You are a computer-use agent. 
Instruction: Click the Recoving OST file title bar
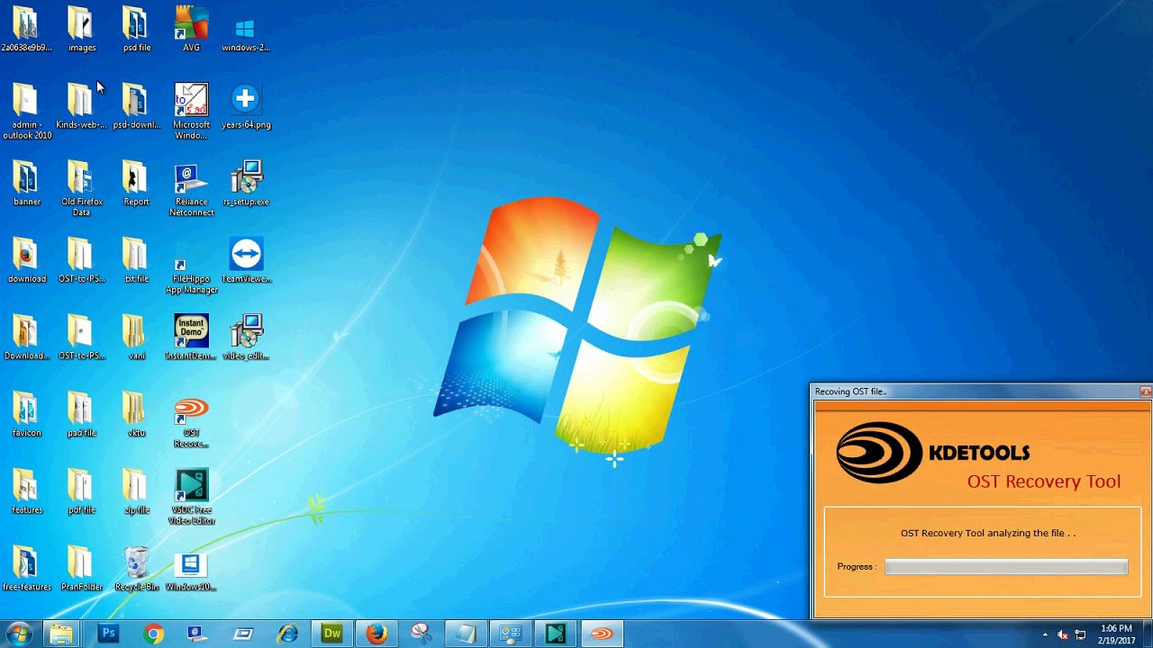point(974,391)
